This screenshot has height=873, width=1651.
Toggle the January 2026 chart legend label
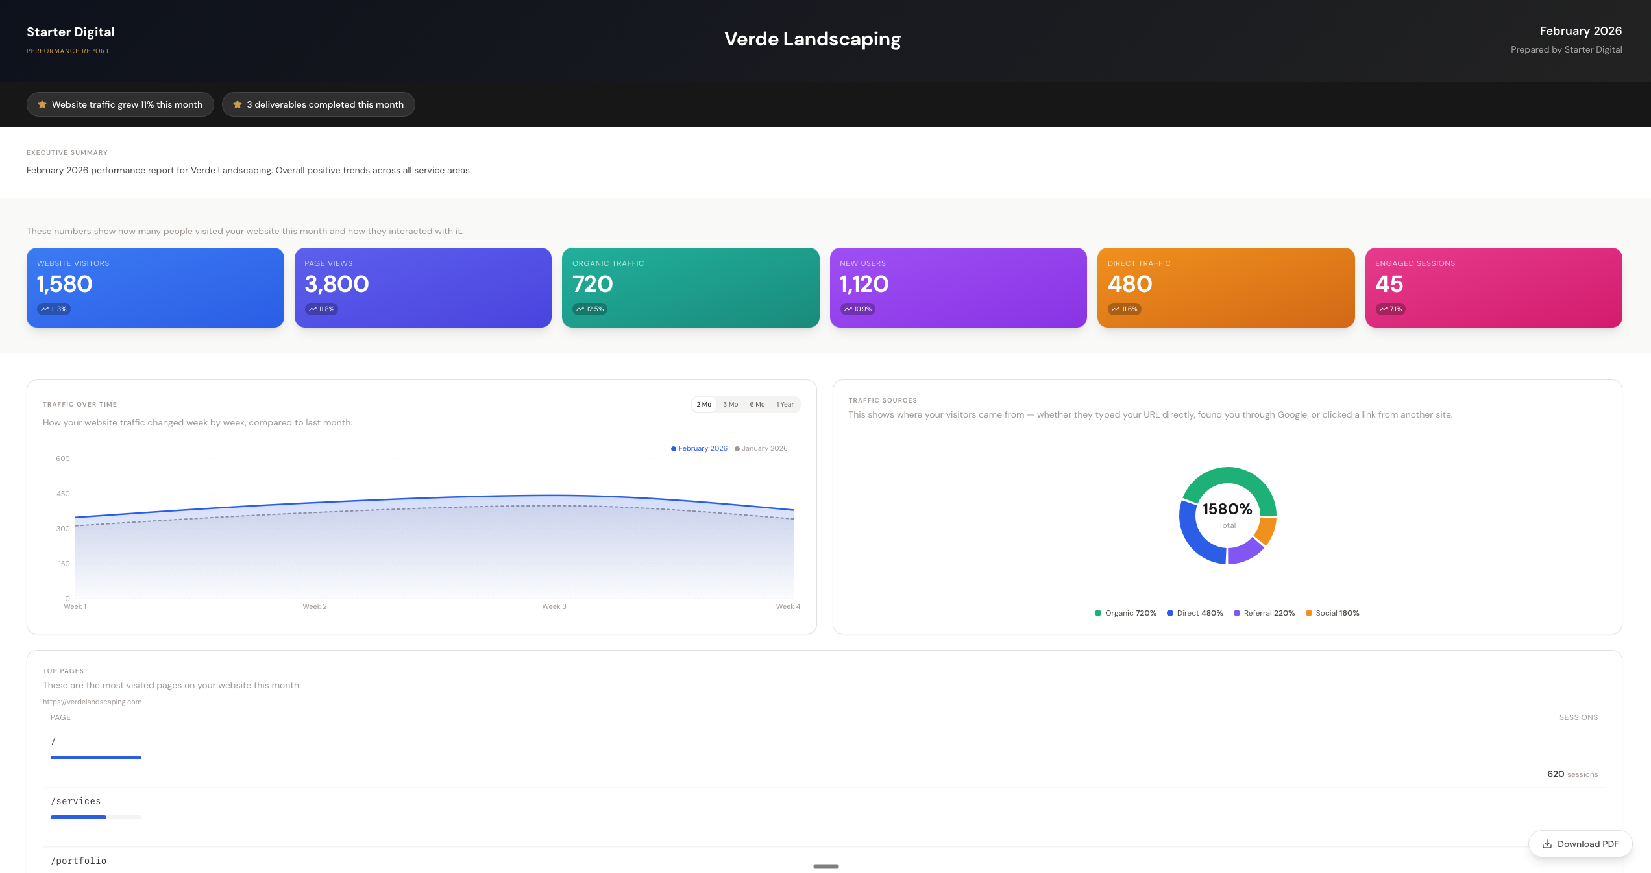[765, 449]
